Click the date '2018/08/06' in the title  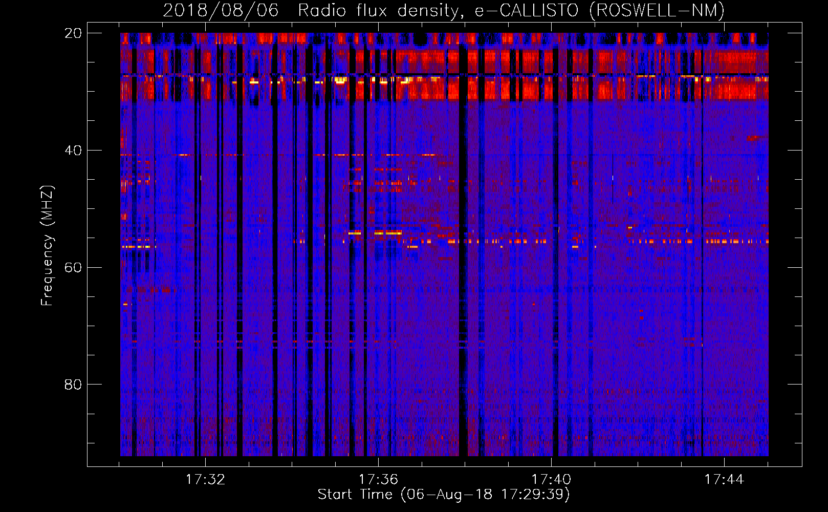(x=221, y=11)
